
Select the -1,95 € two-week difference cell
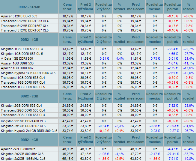[x=104, y=154]
